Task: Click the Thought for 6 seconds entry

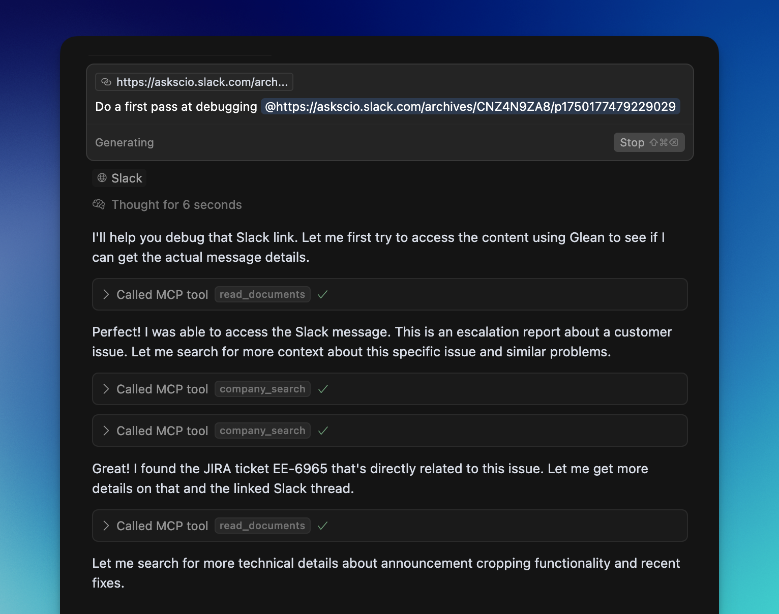Action: tap(176, 204)
